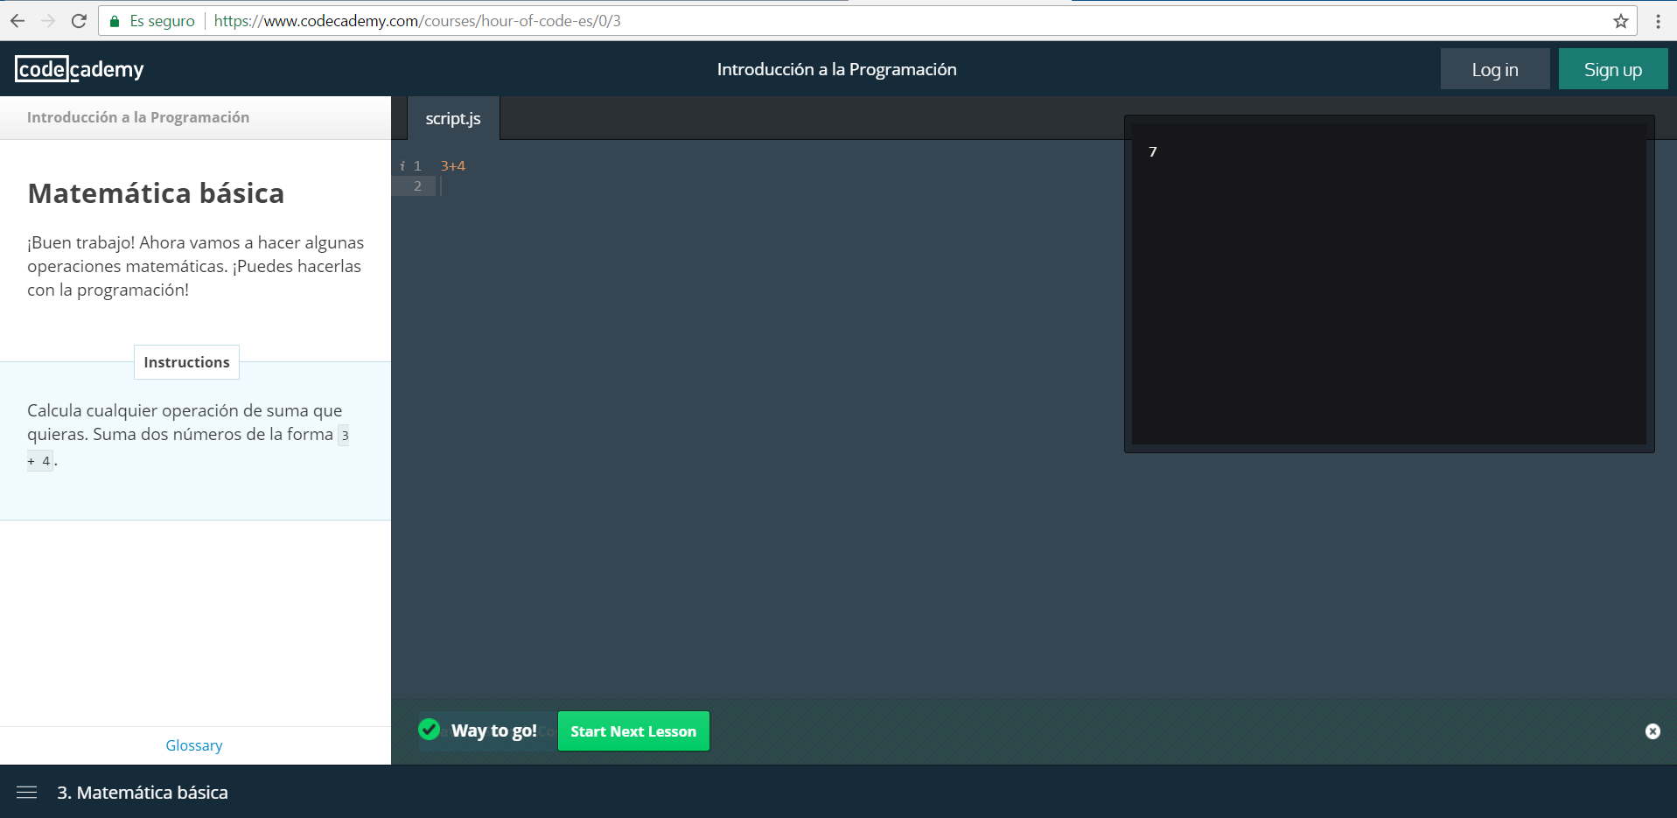This screenshot has width=1677, height=818.
Task: Dismiss the Way to go banner
Action: [x=1653, y=731]
